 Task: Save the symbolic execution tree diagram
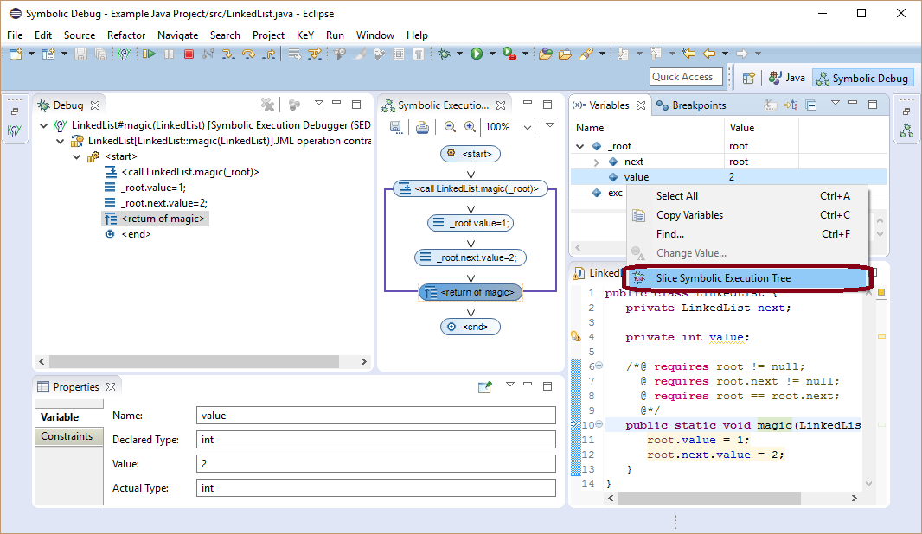click(396, 127)
